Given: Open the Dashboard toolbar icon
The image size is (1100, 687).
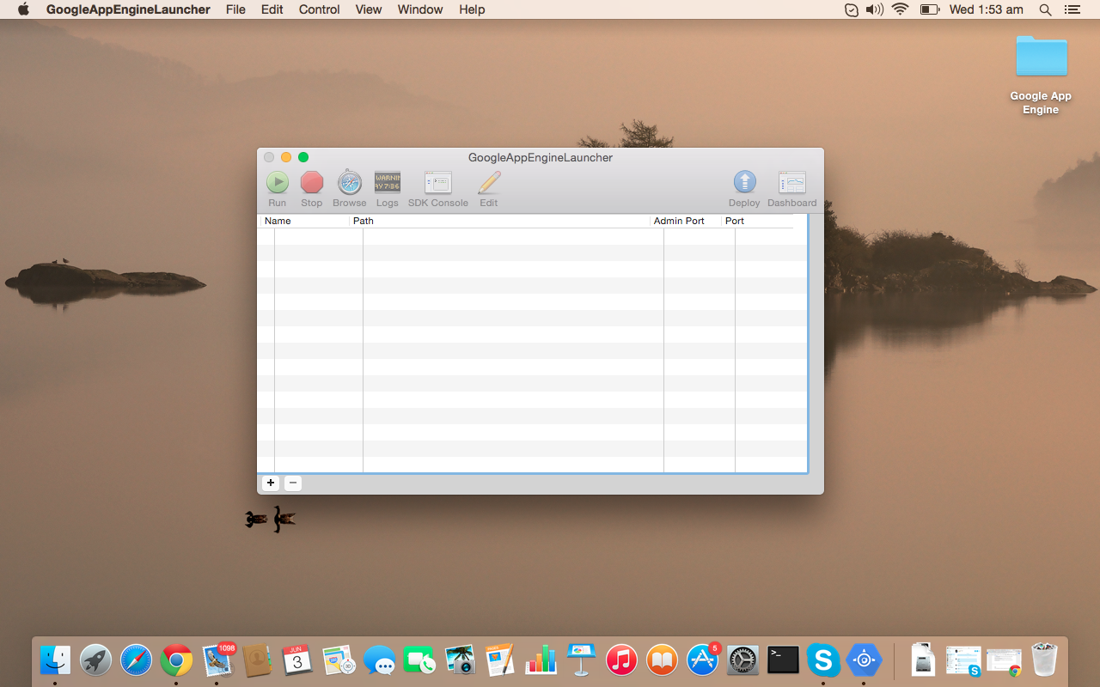Looking at the screenshot, I should pos(791,183).
